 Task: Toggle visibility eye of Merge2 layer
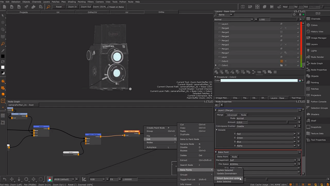220,40
